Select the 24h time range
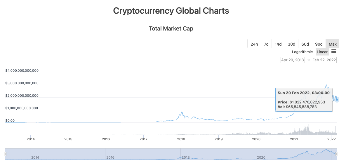Viewport: 339px width, 163px height. pyautogui.click(x=254, y=44)
